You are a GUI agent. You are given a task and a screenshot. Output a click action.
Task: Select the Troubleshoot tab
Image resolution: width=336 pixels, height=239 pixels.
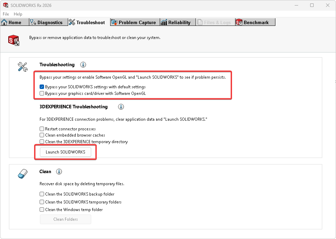[89, 22]
